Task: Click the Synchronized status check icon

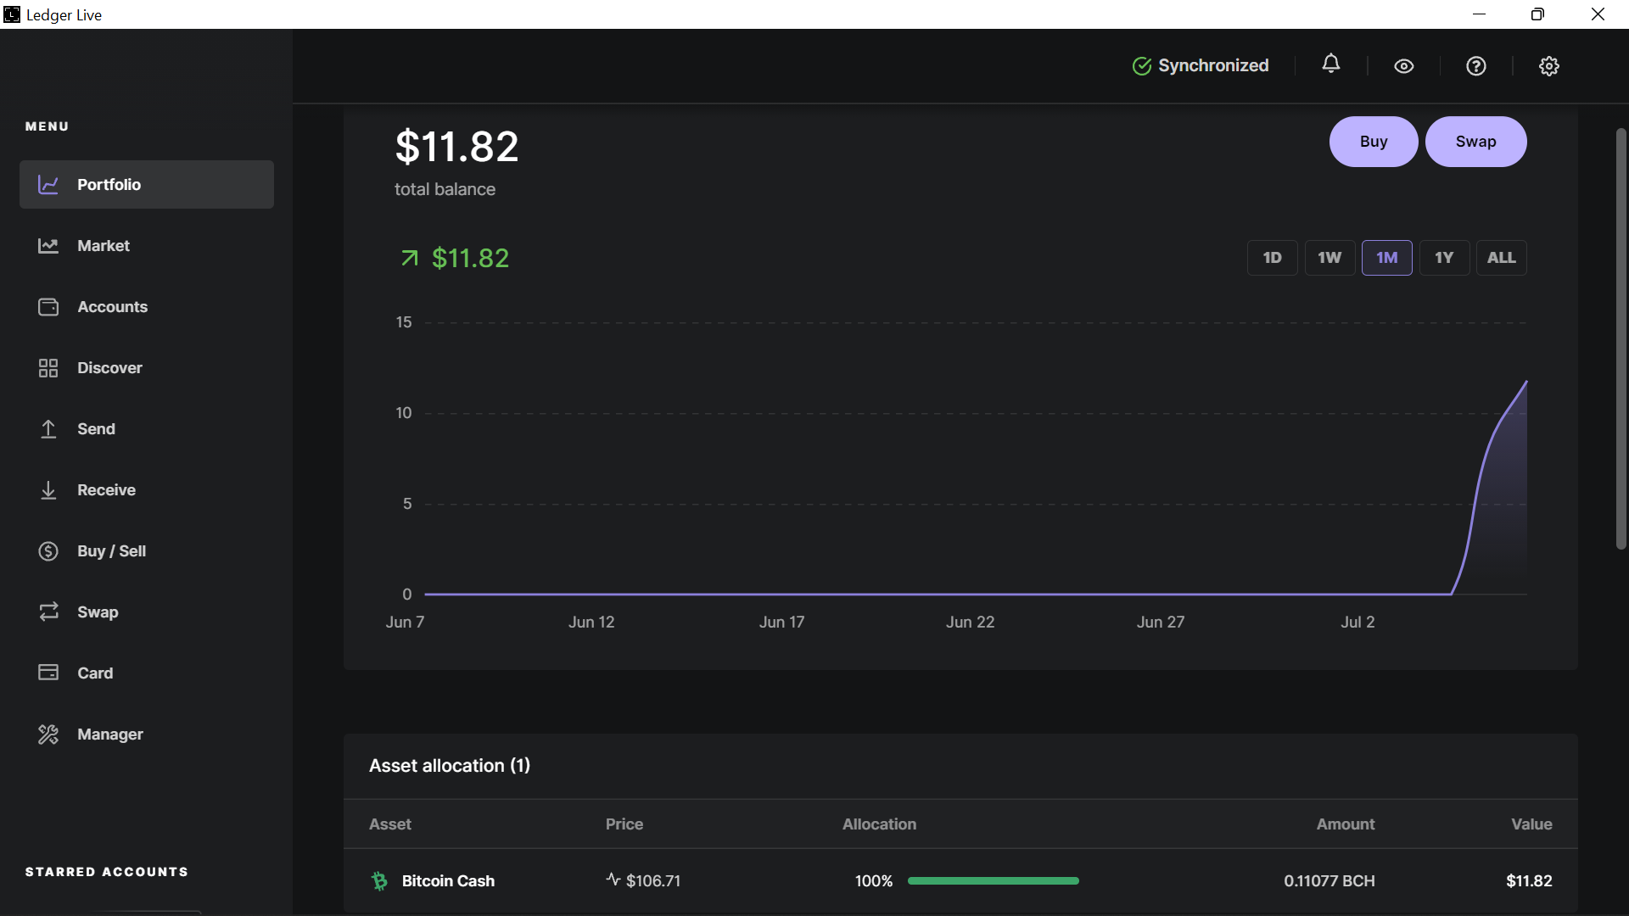Action: coord(1142,66)
